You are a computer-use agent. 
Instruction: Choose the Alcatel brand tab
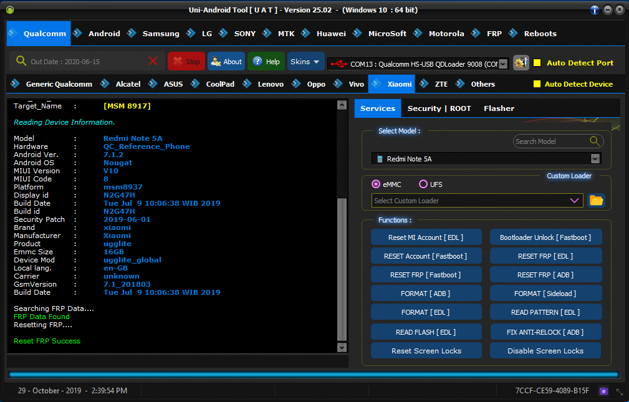point(128,84)
